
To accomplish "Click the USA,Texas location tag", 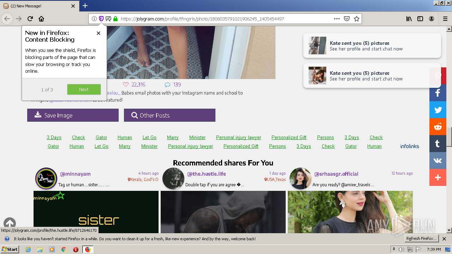I will click(275, 180).
